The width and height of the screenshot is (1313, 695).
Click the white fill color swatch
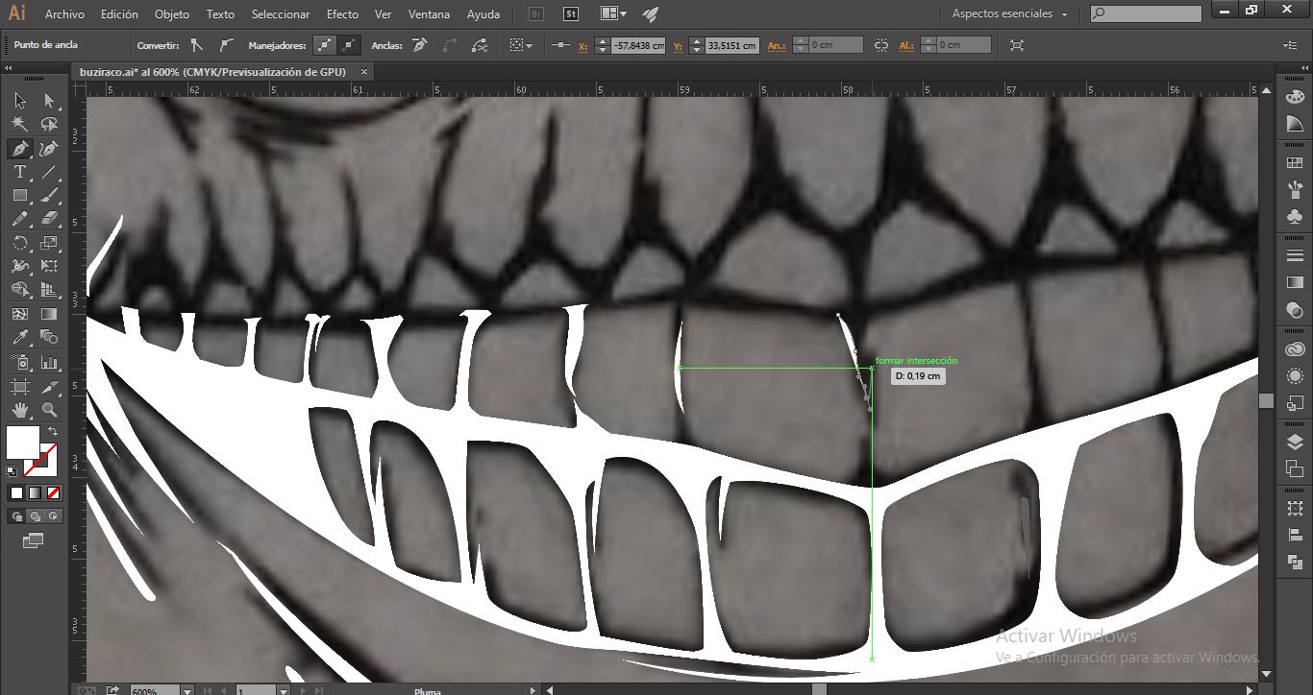[23, 443]
